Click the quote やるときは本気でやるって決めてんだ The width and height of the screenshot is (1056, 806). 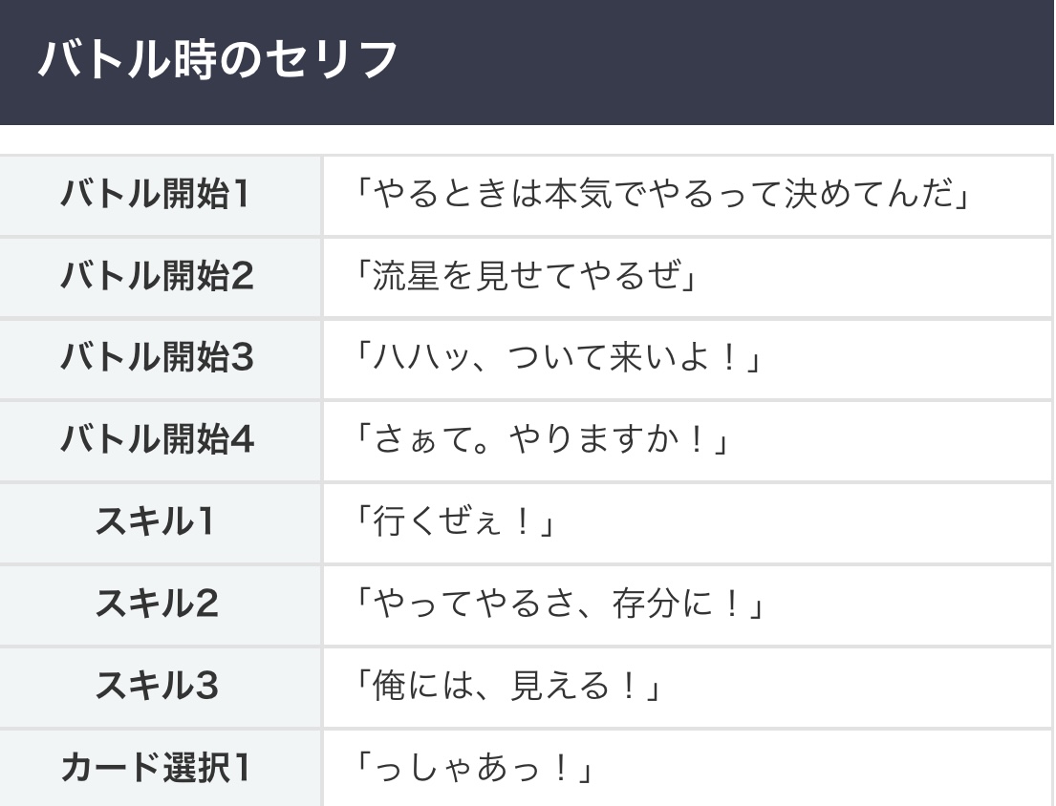[x=661, y=195]
